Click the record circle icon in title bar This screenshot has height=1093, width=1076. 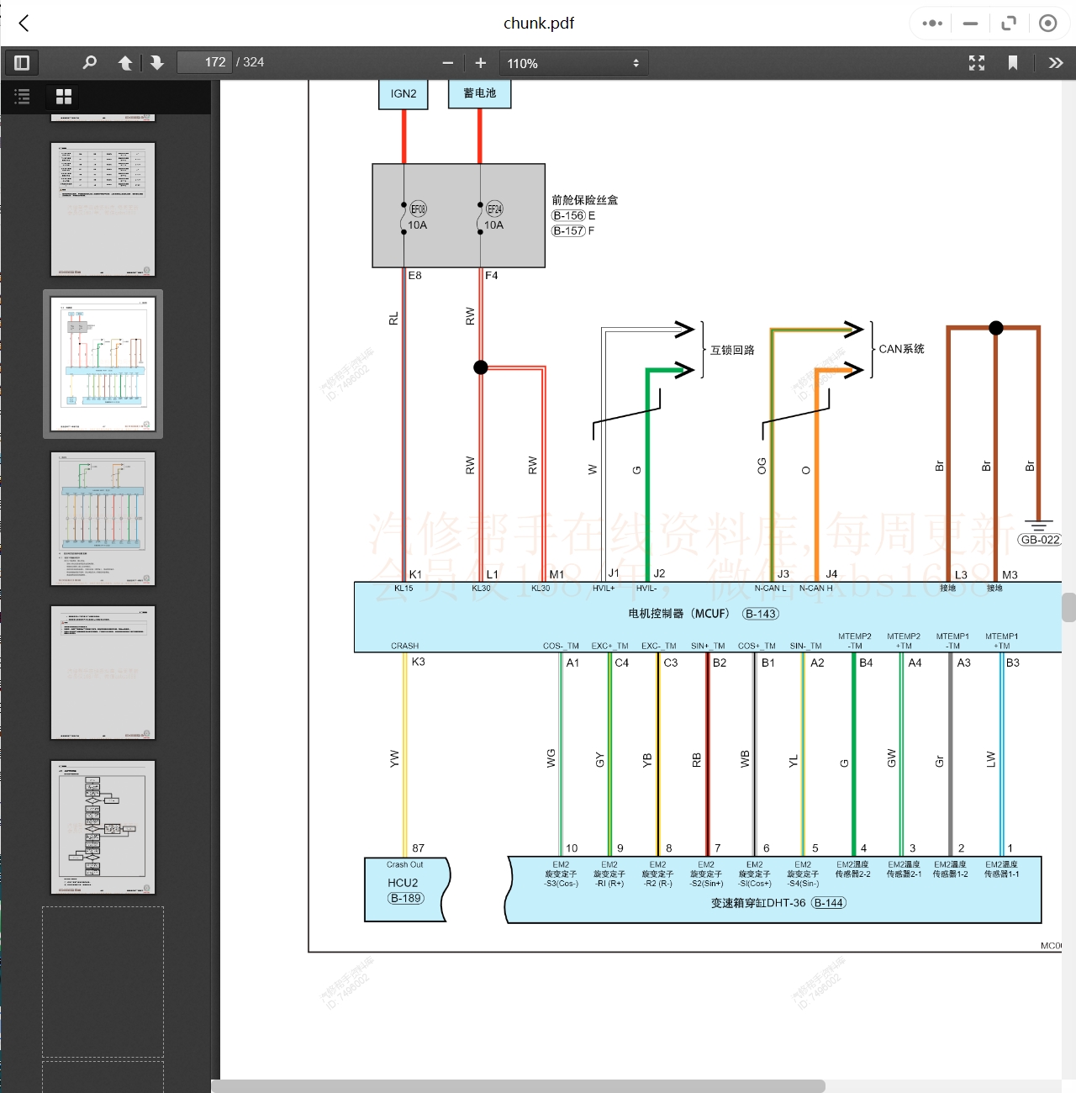(x=1047, y=24)
